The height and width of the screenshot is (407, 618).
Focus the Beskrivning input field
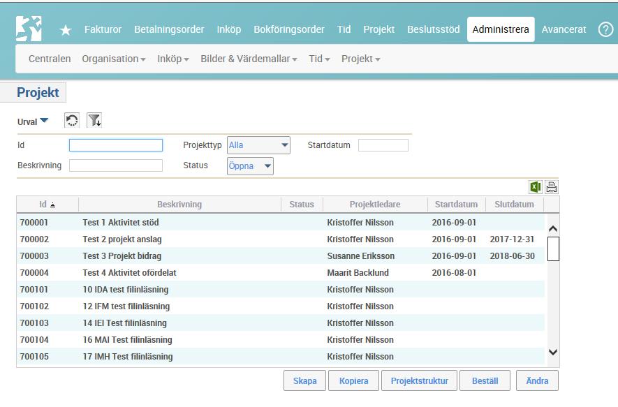[116, 165]
